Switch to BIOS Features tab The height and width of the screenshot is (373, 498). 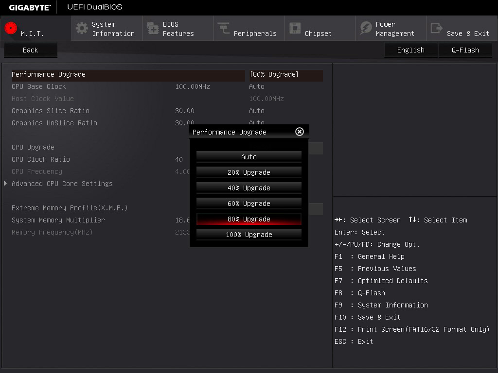pyautogui.click(x=178, y=29)
